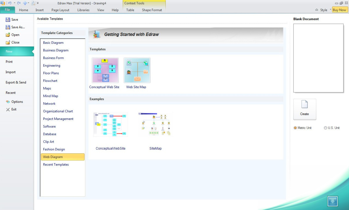This screenshot has height=210, width=349.
Task: Click the Getting Started with Edraw heading
Action: (x=131, y=34)
